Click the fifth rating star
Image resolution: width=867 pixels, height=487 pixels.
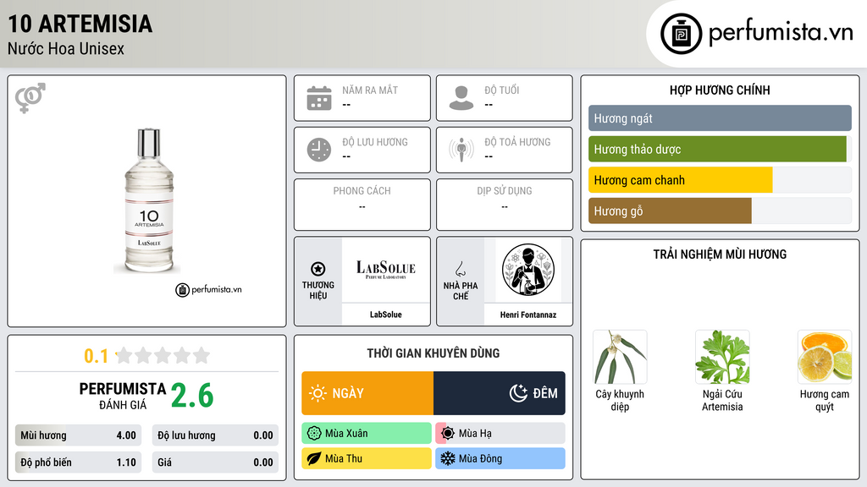click(x=202, y=355)
